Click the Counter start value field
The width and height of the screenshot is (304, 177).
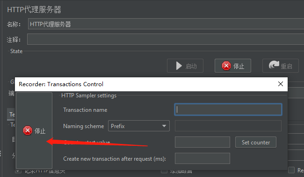(202, 142)
